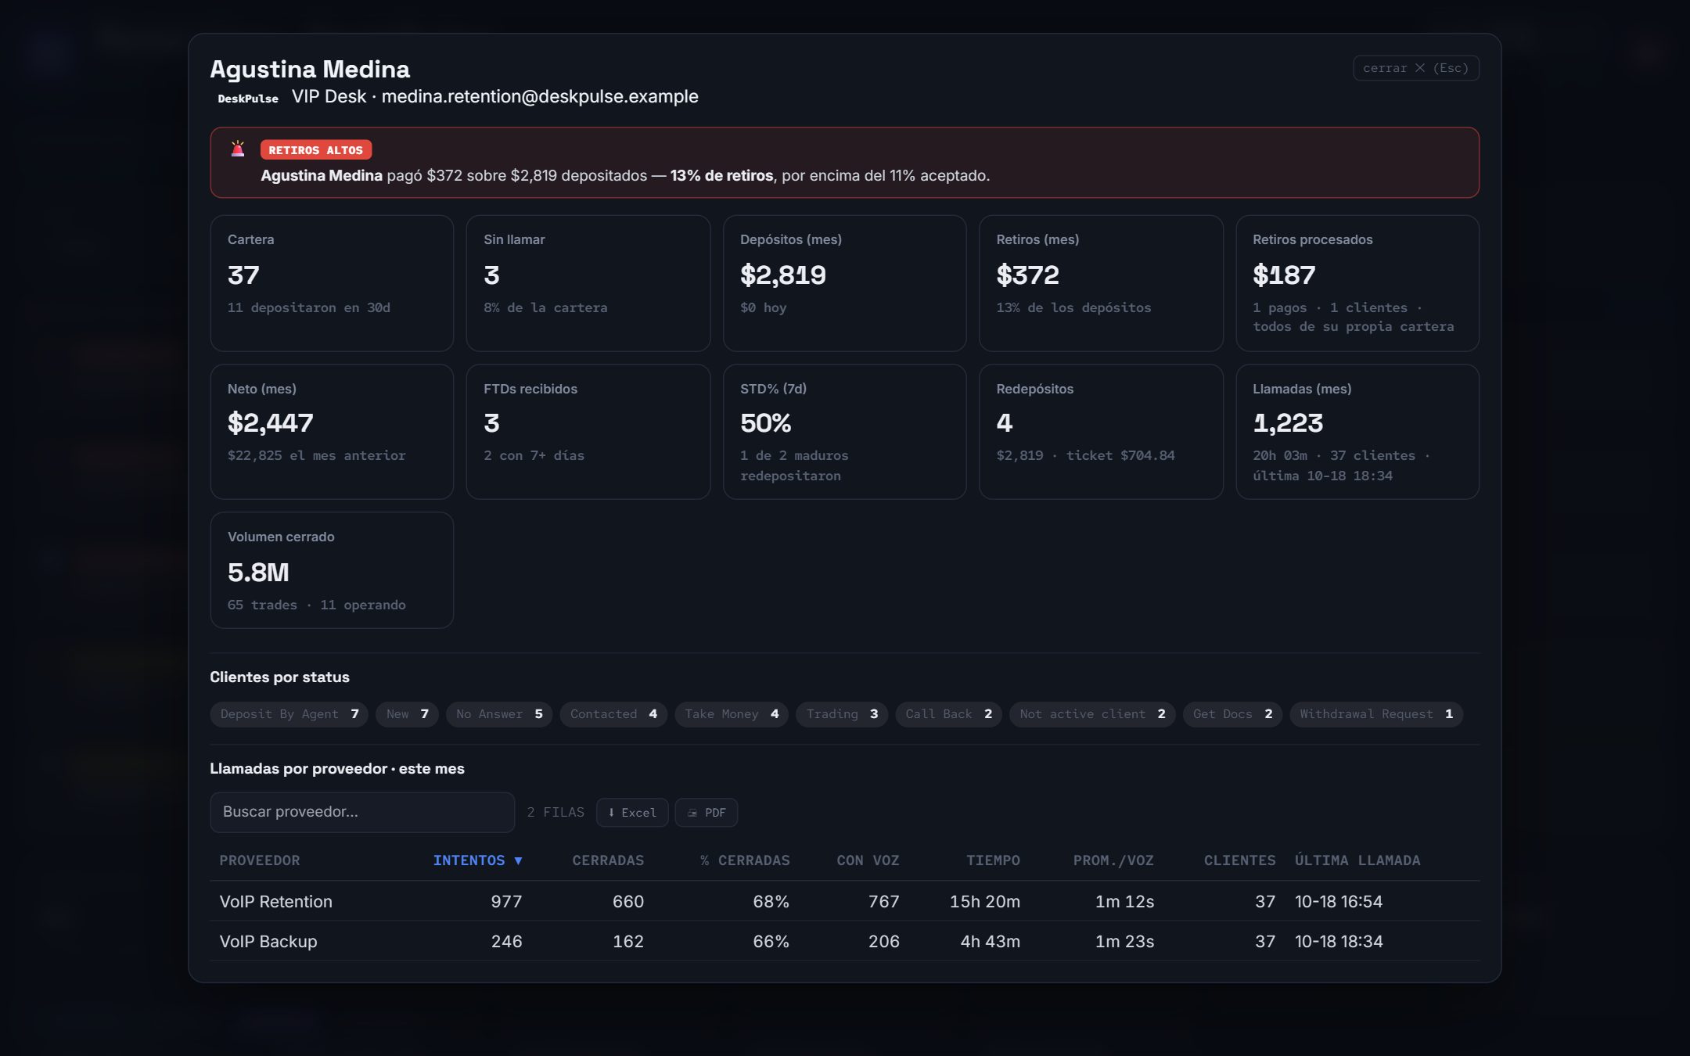Select the Withdrawal Request status chip

click(1376, 714)
